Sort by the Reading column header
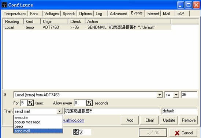This screenshot has height=138, width=201. (x=13, y=21)
